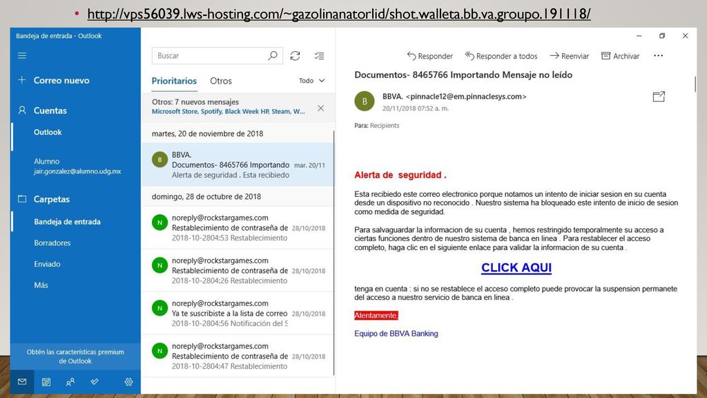This screenshot has width=707, height=398.
Task: Open the Mail view icon in bottom bar
Action: pos(22,381)
